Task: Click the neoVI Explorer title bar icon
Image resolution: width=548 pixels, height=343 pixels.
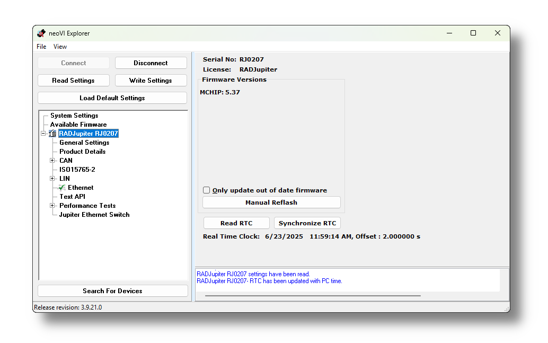Action: 41,33
